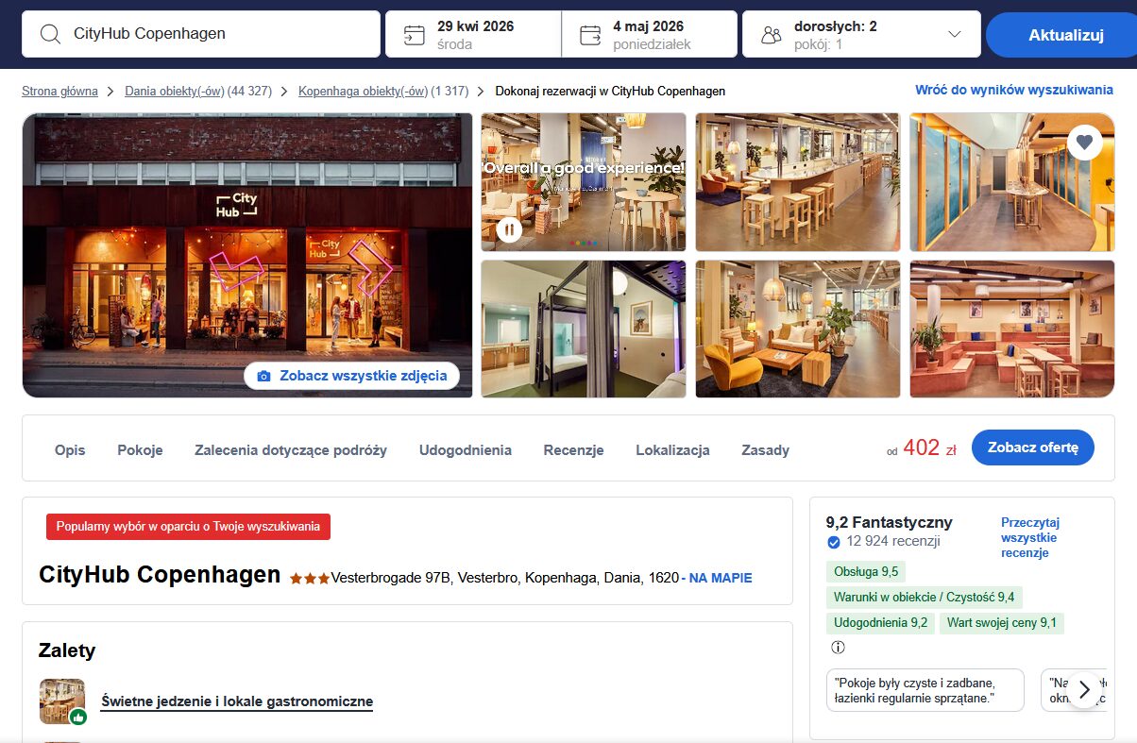Image resolution: width=1137 pixels, height=743 pixels.
Task: Open the bunk bed room photo thumbnail
Action: [x=583, y=329]
